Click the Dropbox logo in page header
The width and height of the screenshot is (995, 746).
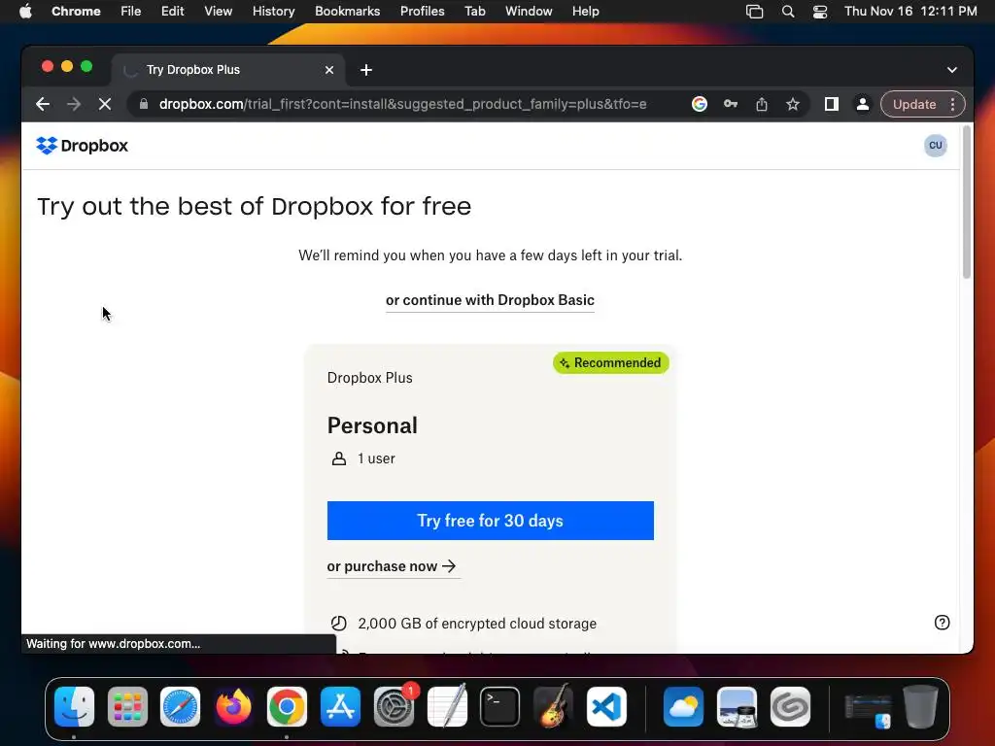[x=82, y=146]
